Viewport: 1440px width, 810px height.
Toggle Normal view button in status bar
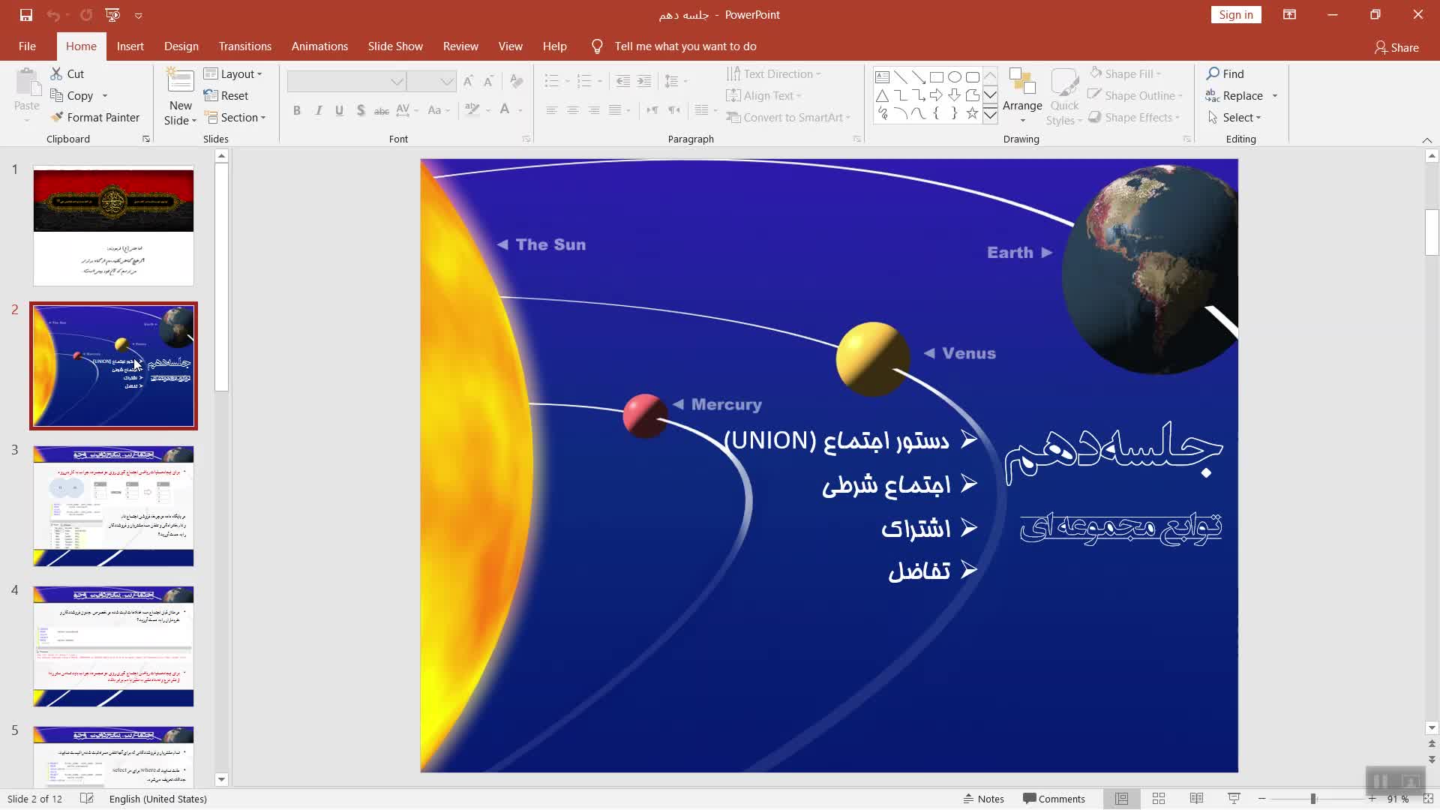[1121, 799]
